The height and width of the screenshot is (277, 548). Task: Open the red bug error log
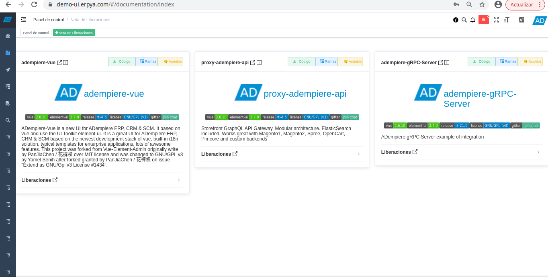click(x=484, y=20)
